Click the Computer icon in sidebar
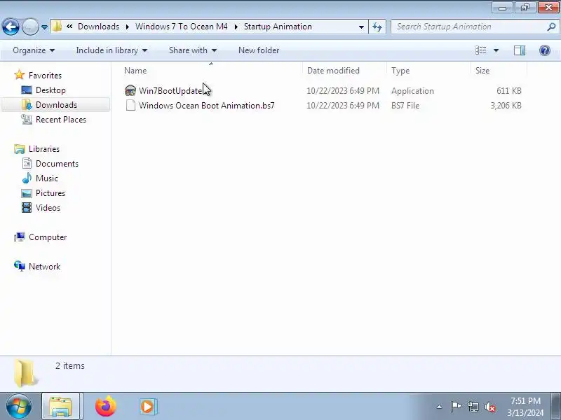The height and width of the screenshot is (420, 561). (20, 237)
